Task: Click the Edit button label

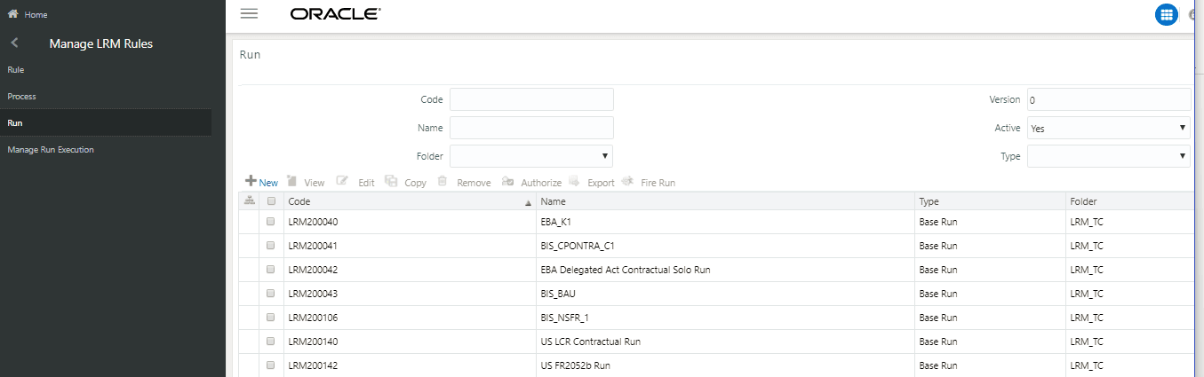Action: point(366,183)
